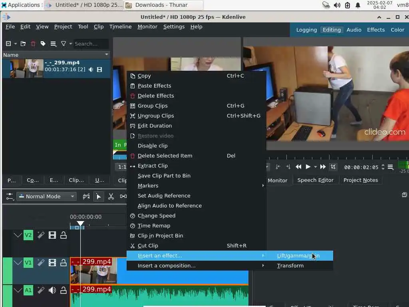
Task: Expand the Markers submenu
Action: tap(196, 185)
